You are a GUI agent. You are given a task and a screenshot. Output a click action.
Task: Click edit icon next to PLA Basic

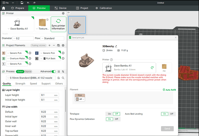click(x=63, y=58)
